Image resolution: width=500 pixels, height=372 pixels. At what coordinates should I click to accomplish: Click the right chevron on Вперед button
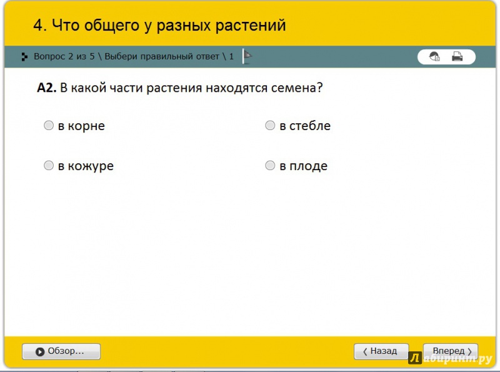coord(469,351)
